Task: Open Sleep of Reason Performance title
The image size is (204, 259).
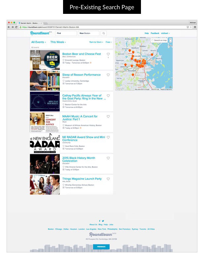Action: [81, 75]
